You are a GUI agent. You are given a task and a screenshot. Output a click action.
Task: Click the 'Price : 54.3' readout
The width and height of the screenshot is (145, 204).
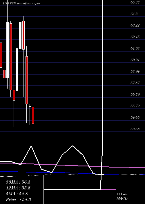pyautogui.click(x=18, y=199)
